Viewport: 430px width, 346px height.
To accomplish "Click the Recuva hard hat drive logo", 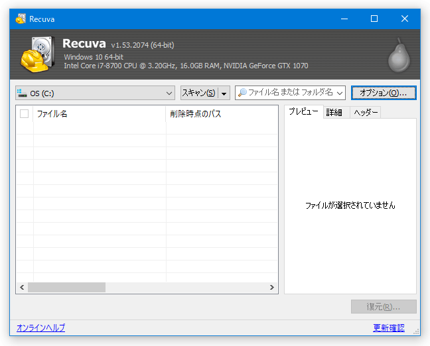I will point(37,54).
